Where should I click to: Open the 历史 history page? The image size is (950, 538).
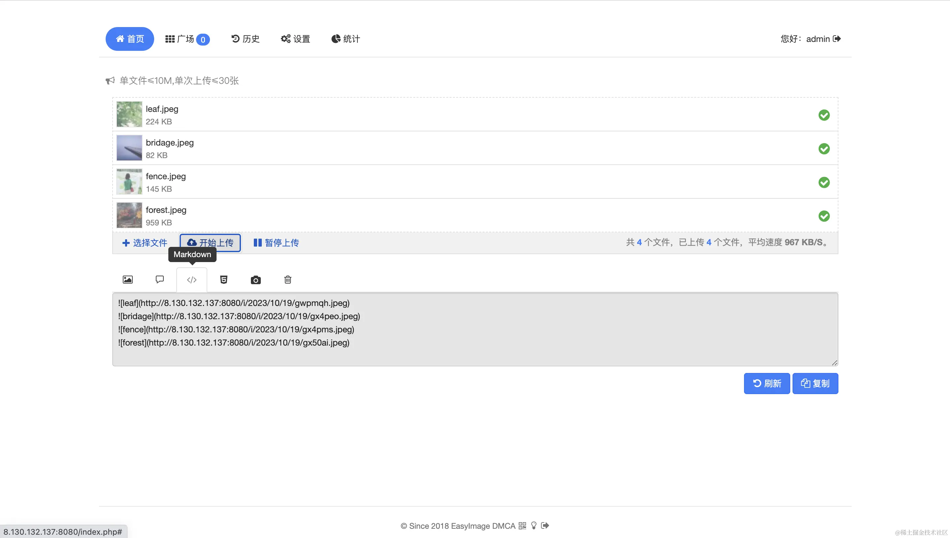click(x=245, y=39)
